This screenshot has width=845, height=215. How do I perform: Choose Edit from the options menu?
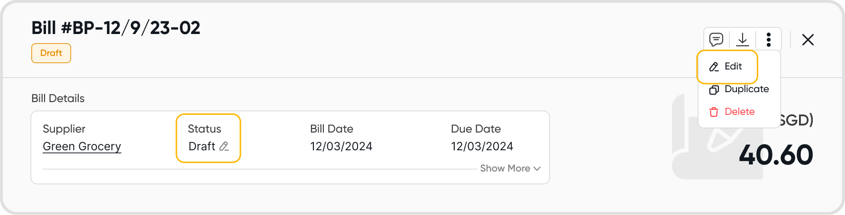coord(733,67)
